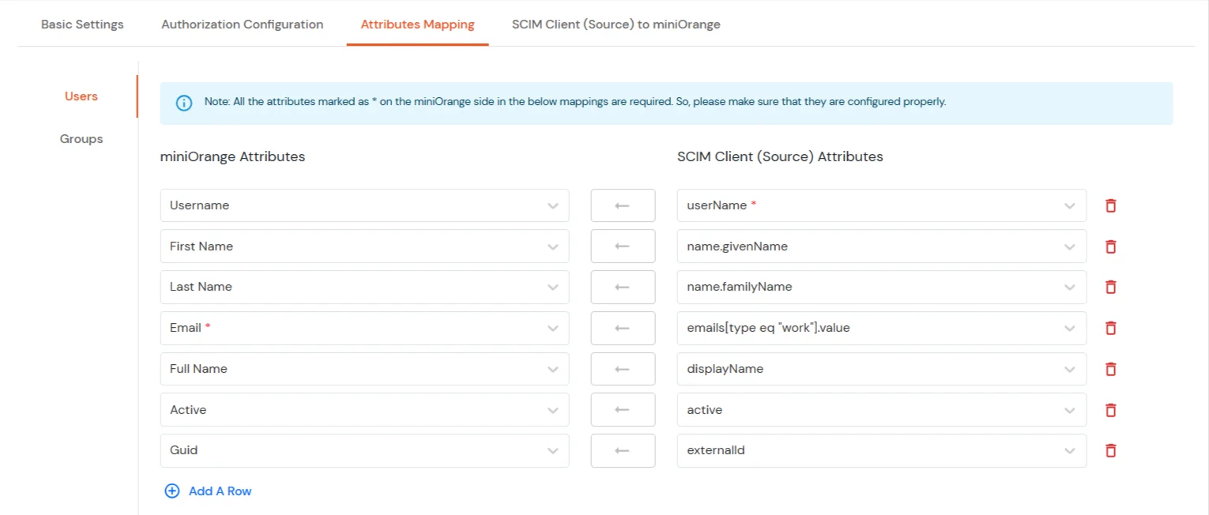This screenshot has height=515, width=1209.
Task: Click the arrow button on the Guid row
Action: [623, 450]
